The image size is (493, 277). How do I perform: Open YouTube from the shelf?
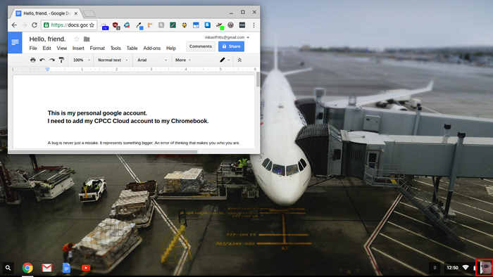(x=85, y=268)
